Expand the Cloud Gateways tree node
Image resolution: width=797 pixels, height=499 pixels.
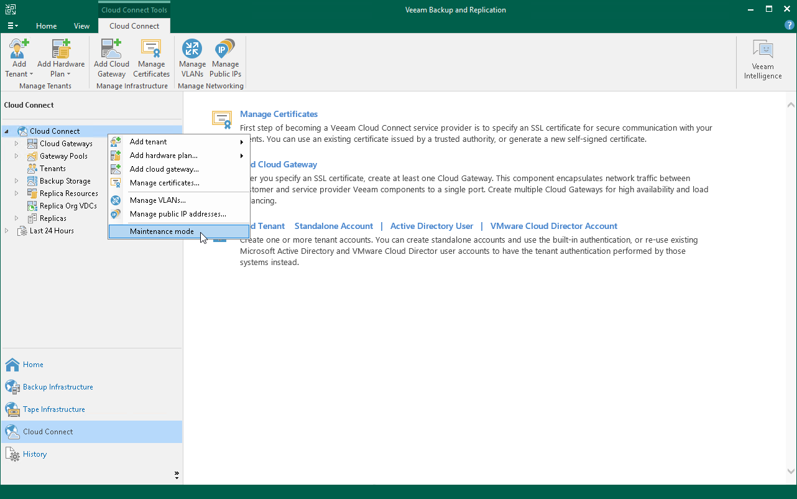coord(17,144)
